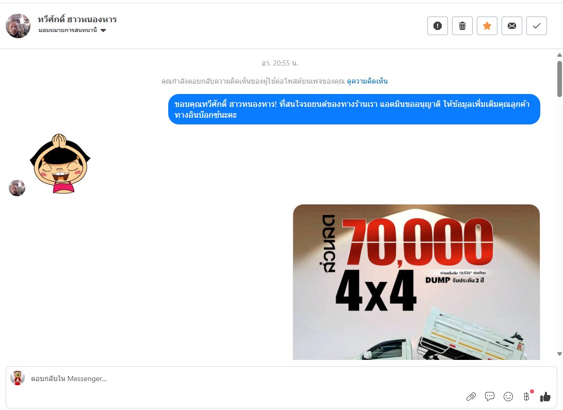Open the มอบหมายการสนทนานี้ assignment dropdown

pos(72,30)
